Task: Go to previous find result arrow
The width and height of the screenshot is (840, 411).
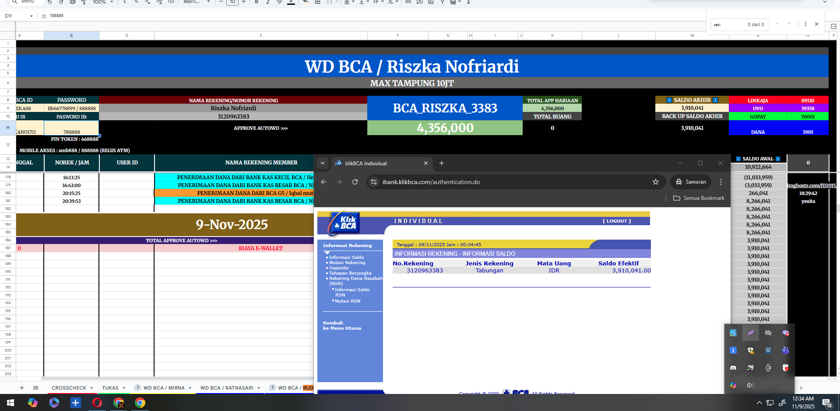Action: [777, 24]
